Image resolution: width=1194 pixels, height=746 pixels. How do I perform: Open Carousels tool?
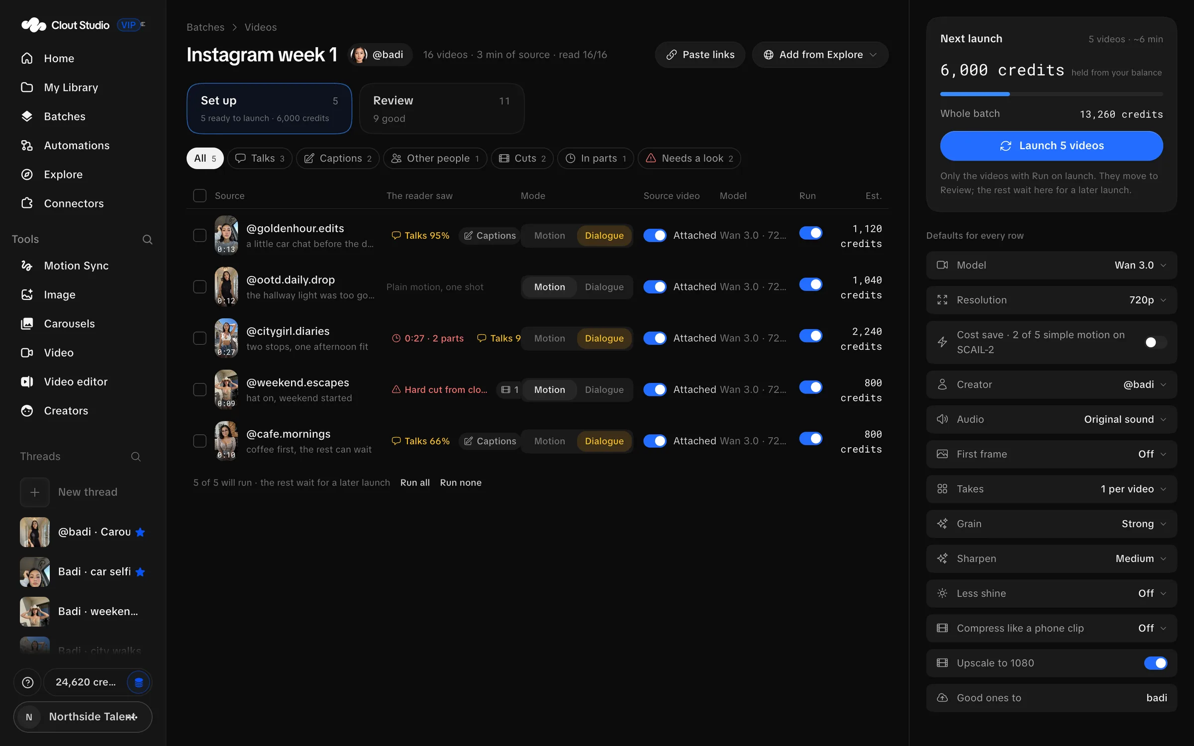pos(69,324)
